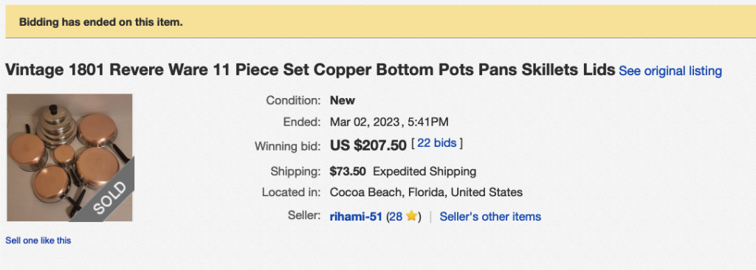Click the US $207.50 winning bid amount

pyautogui.click(x=368, y=145)
